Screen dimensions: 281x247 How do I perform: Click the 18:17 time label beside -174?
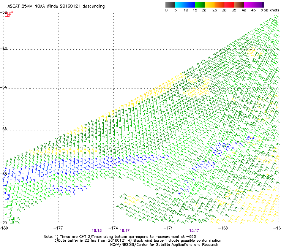click(x=125, y=231)
